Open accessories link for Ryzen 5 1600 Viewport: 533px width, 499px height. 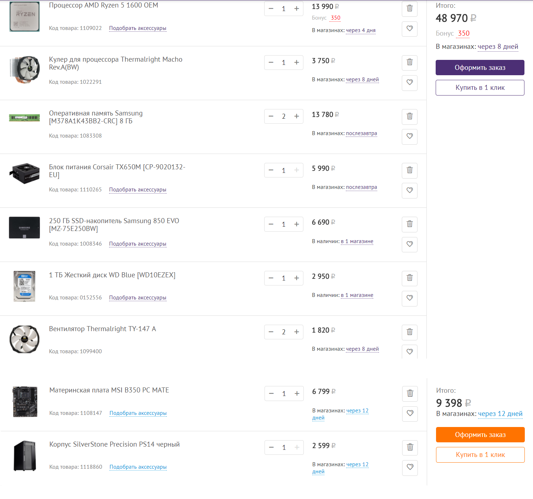(138, 28)
